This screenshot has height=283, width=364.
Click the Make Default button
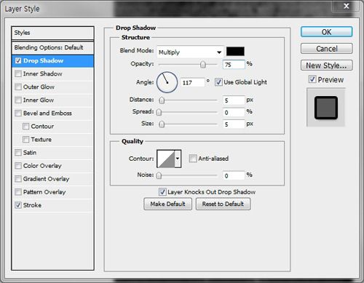[167, 204]
